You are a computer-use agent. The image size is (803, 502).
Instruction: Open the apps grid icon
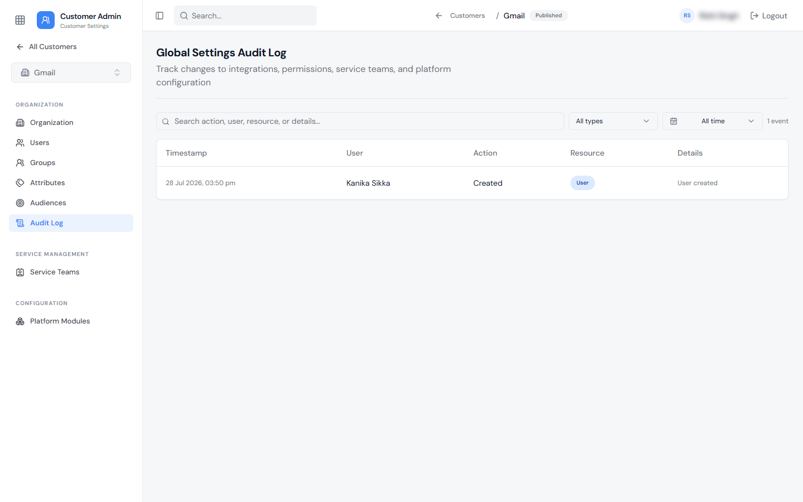pos(20,20)
